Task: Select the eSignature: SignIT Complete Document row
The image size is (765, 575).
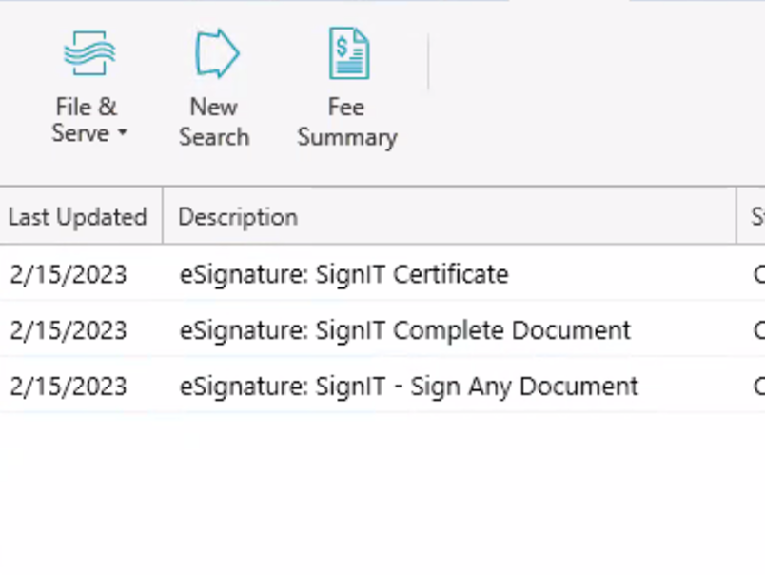Action: tap(404, 330)
